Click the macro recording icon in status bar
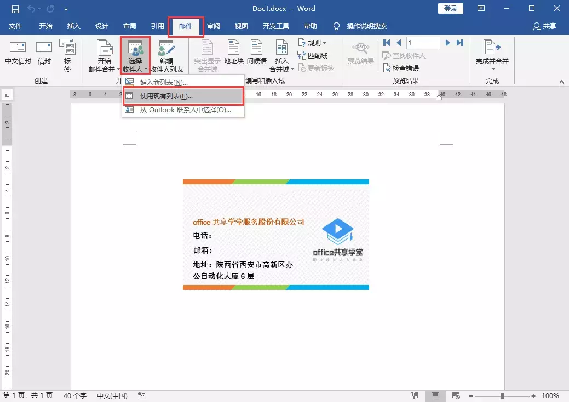Image resolution: width=569 pixels, height=402 pixels. (142, 396)
